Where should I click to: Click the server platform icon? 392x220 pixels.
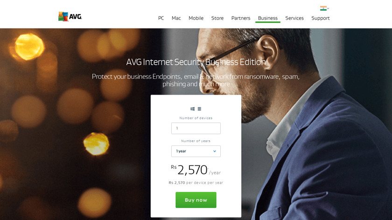click(199, 109)
